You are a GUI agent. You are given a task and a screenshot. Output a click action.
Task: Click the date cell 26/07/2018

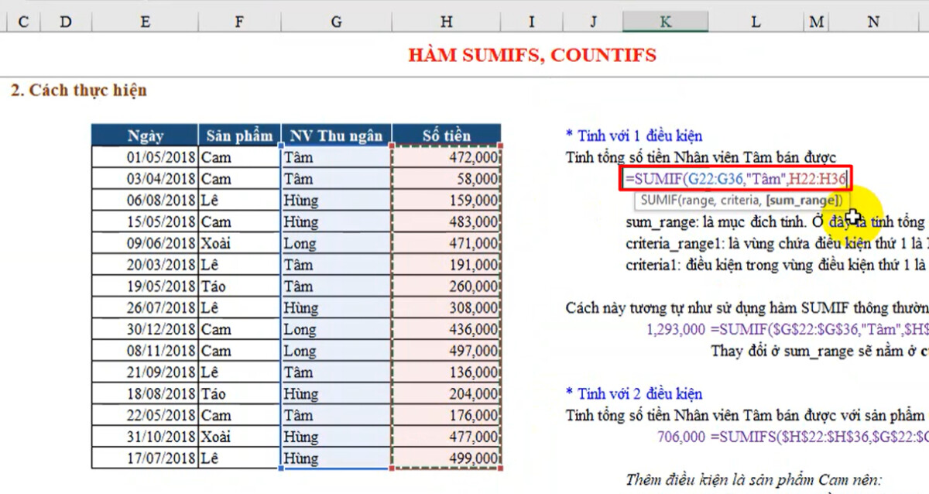145,307
